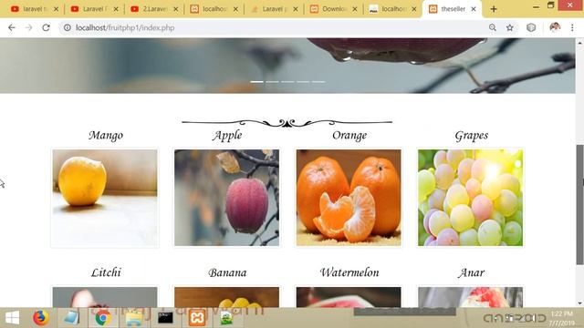Select the third carousel slide indicator
The image size is (584, 328).
pos(287,81)
